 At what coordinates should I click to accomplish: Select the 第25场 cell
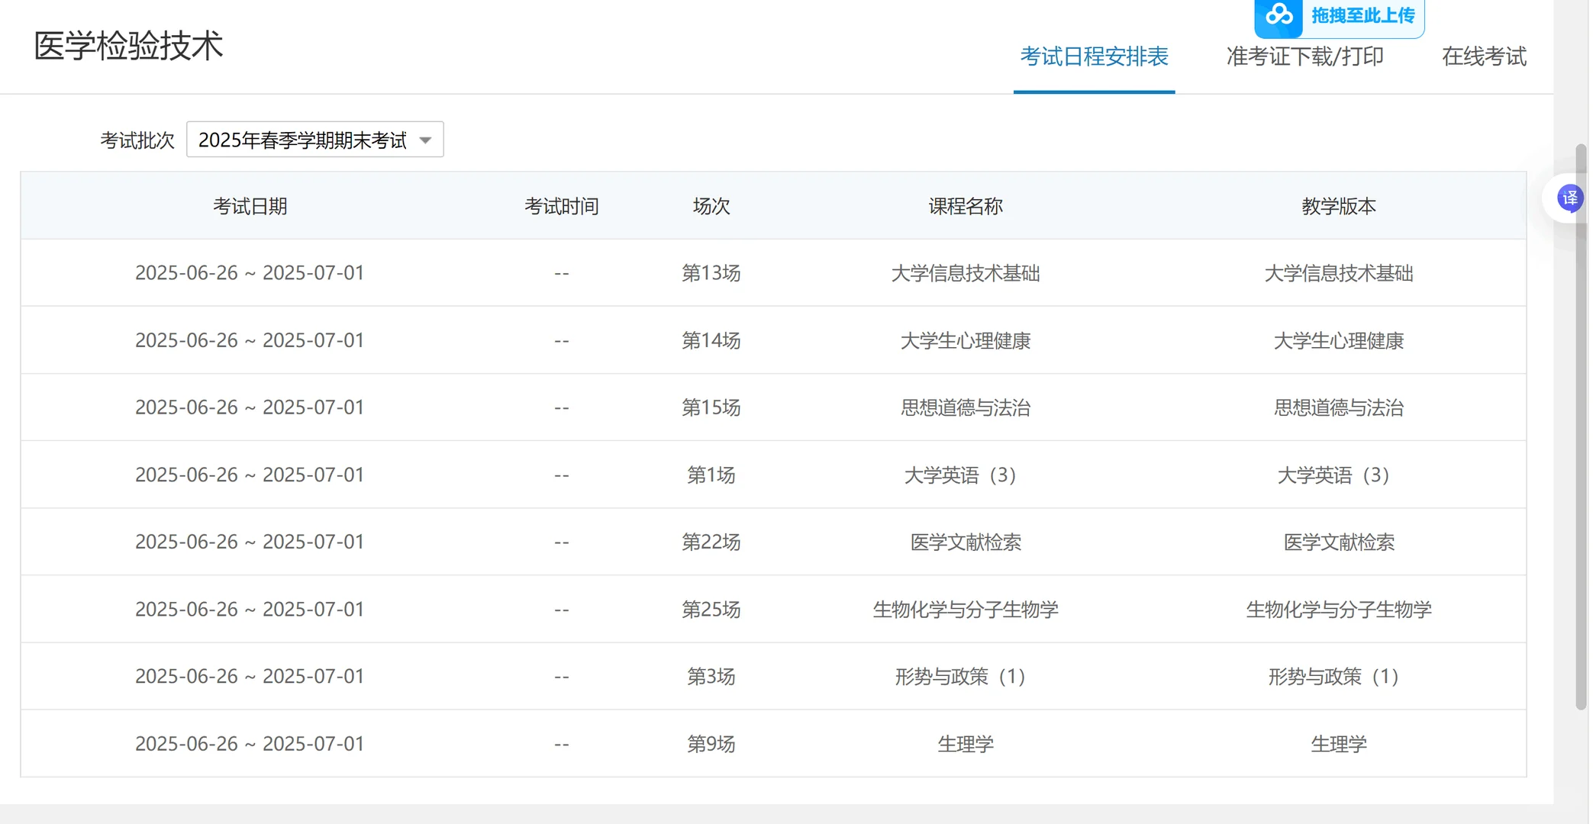[x=711, y=610]
